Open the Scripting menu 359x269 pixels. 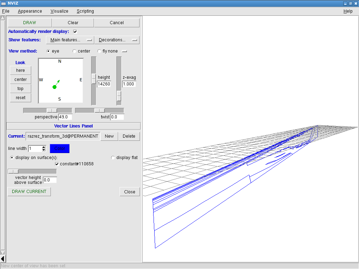[85, 11]
